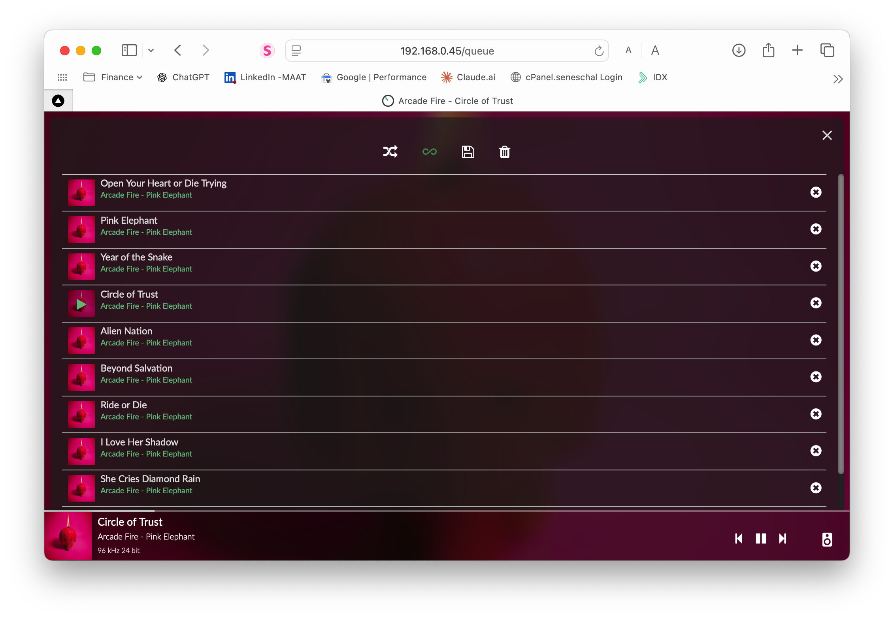This screenshot has width=894, height=619.
Task: Skip to previous track
Action: (738, 539)
